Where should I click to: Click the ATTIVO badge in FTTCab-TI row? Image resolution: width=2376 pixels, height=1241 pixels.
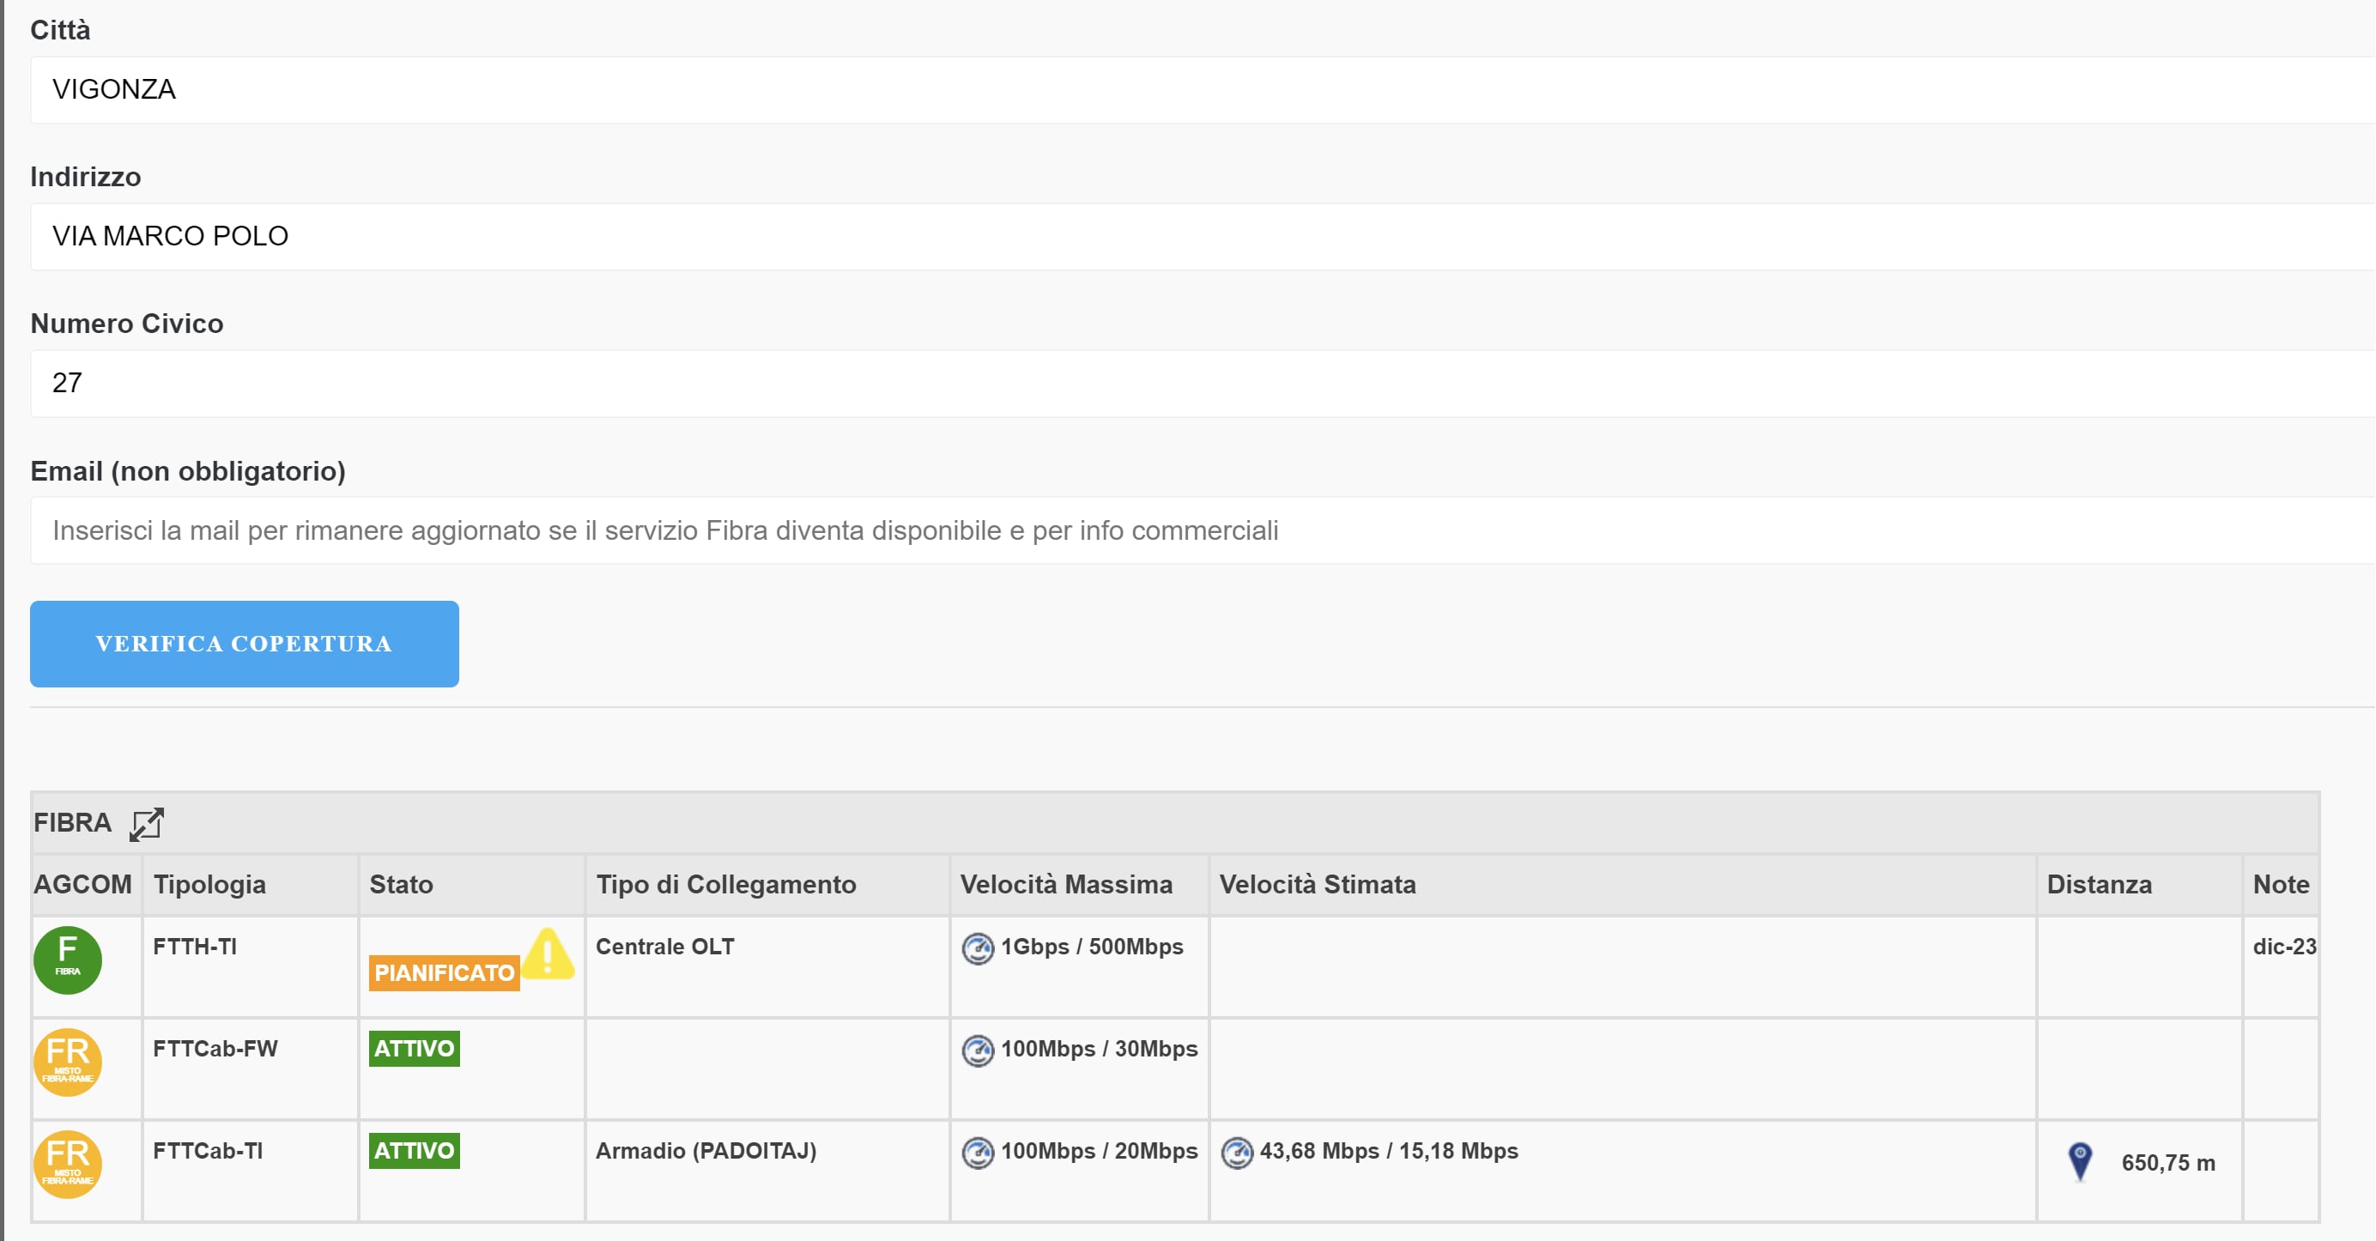click(x=414, y=1151)
